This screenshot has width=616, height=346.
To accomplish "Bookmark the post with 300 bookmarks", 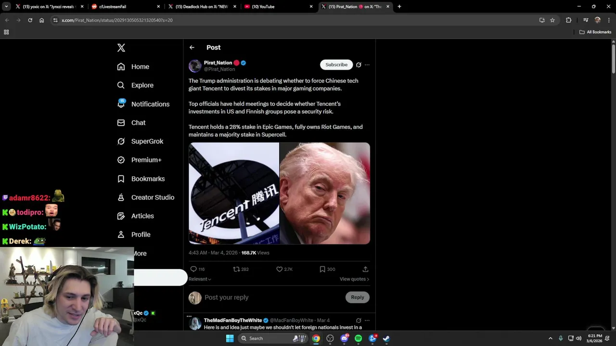I will (322, 269).
